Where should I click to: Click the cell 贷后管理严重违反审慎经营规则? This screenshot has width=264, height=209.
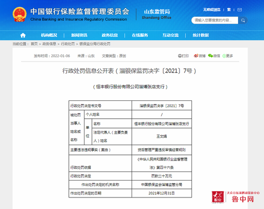162,150
